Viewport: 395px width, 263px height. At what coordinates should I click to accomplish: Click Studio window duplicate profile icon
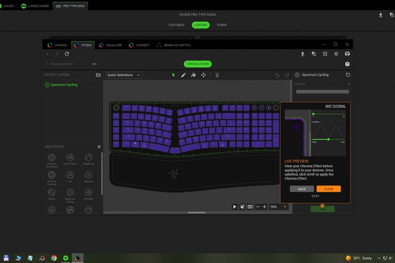pos(314,54)
